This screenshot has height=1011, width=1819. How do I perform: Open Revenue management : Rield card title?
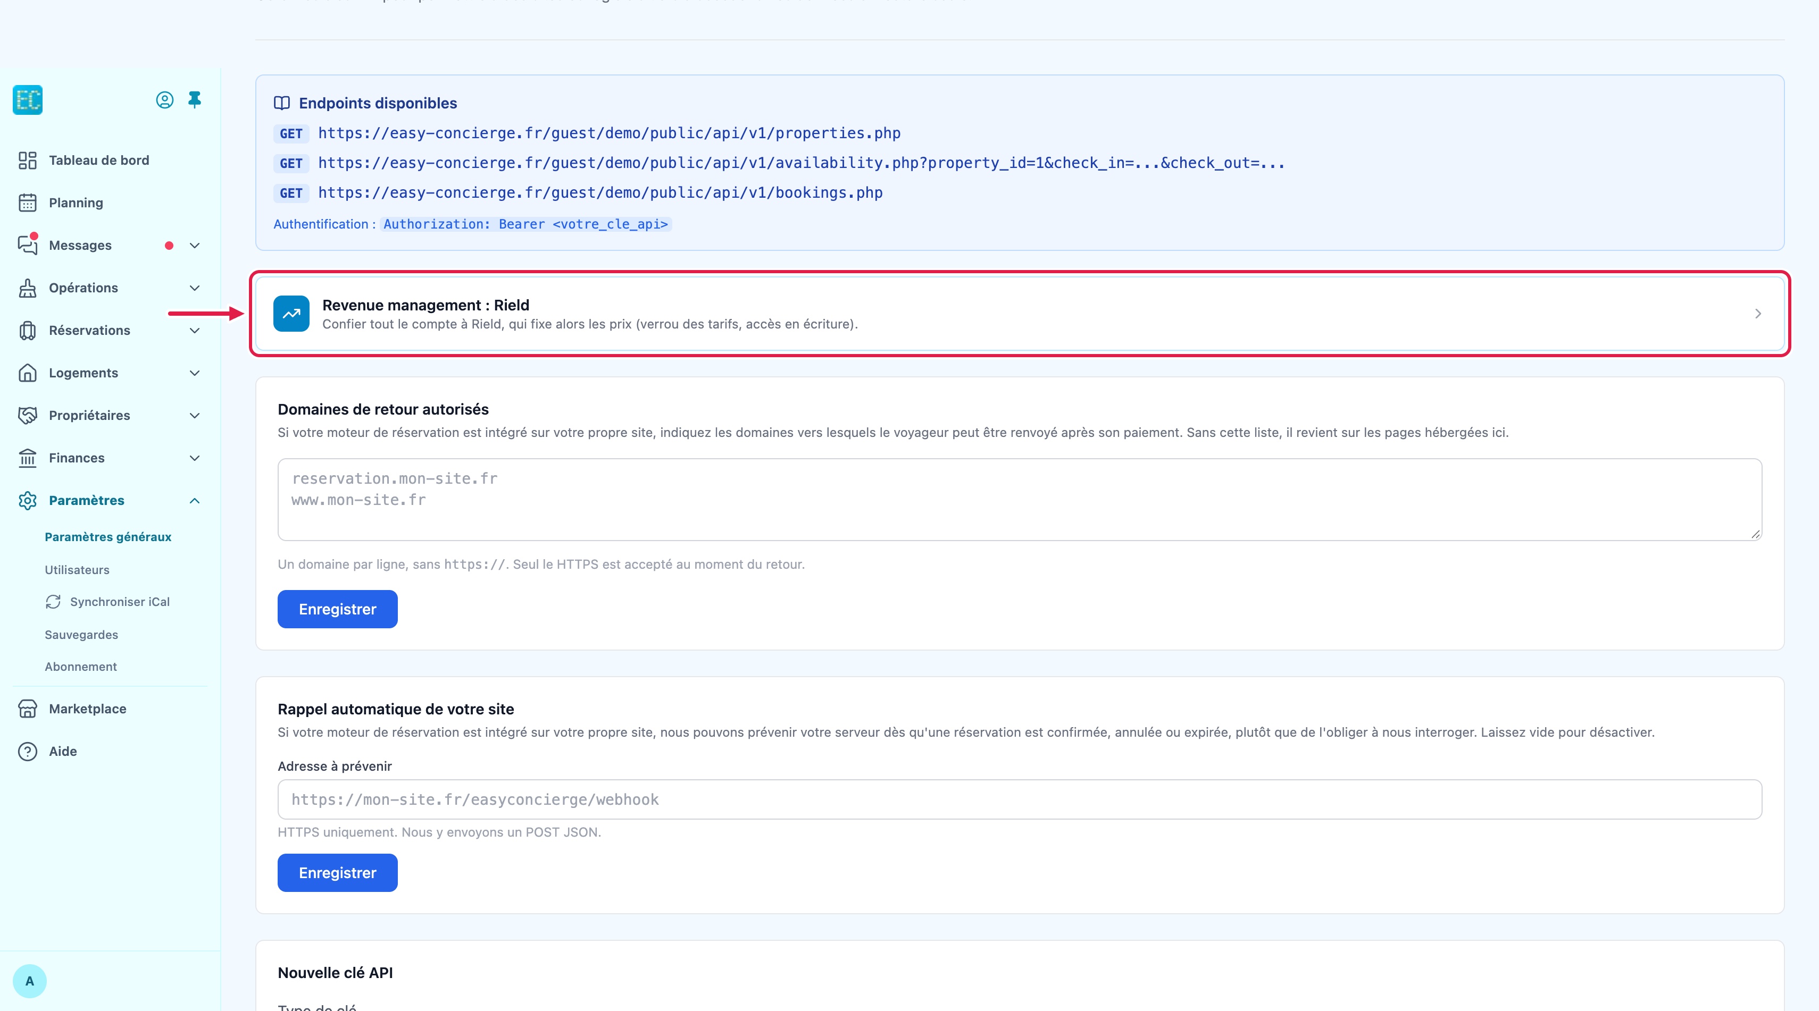(x=426, y=305)
